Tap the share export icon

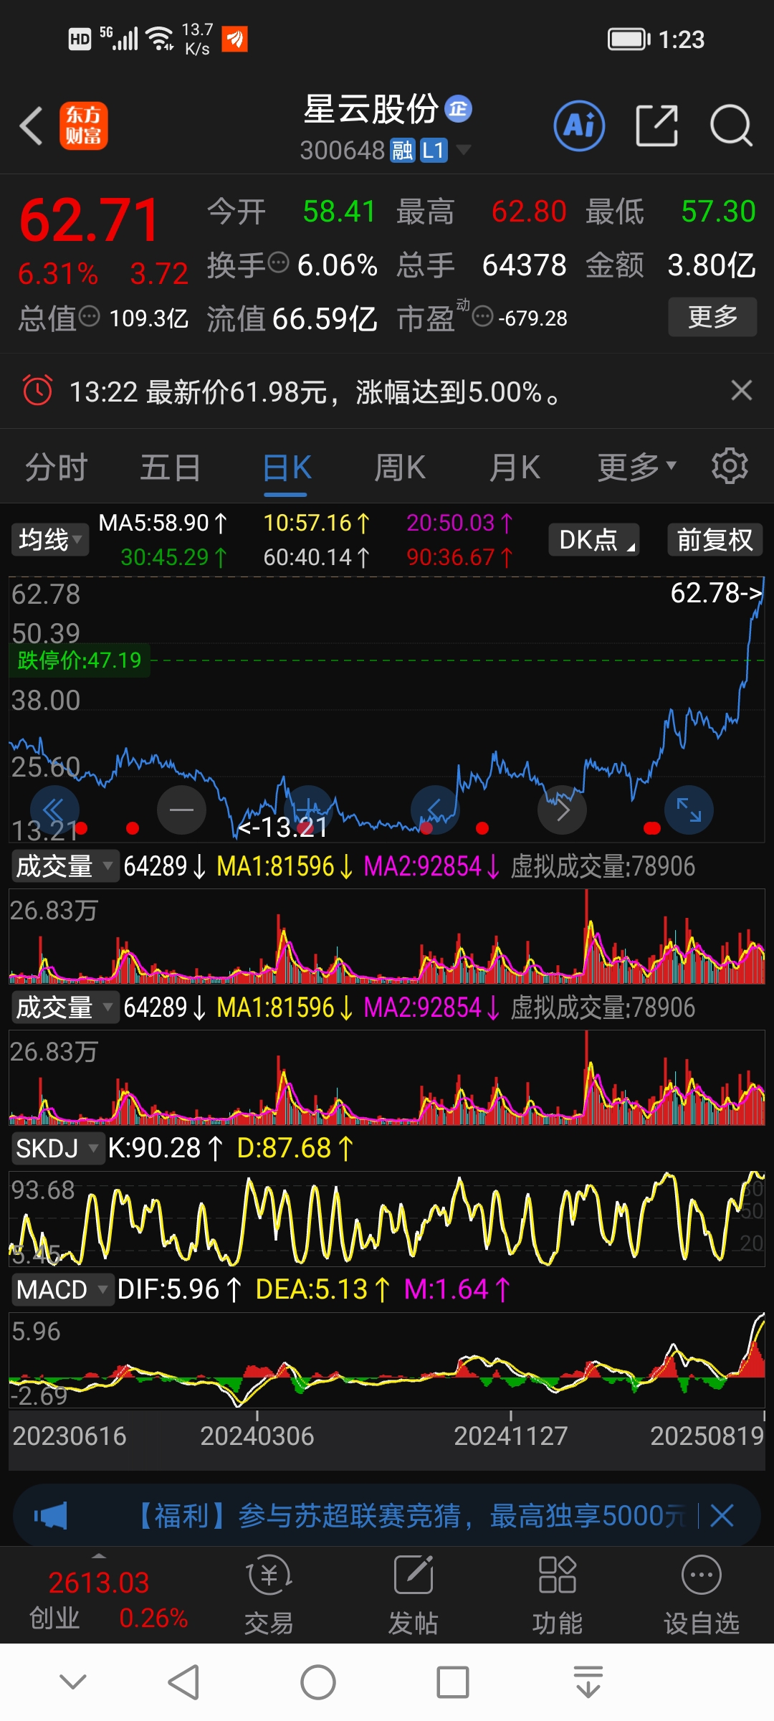656,125
